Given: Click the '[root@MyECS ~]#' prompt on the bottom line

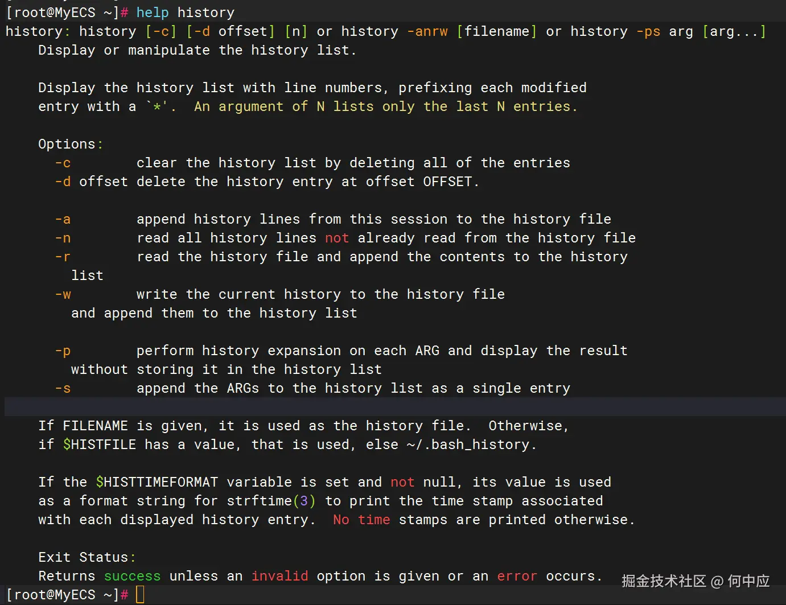Looking at the screenshot, I should point(67,595).
